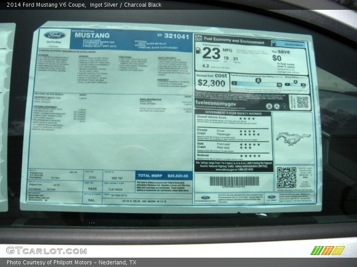Click the Side Crash Rear seat stars
The width and height of the screenshot is (357, 267).
point(245,148)
